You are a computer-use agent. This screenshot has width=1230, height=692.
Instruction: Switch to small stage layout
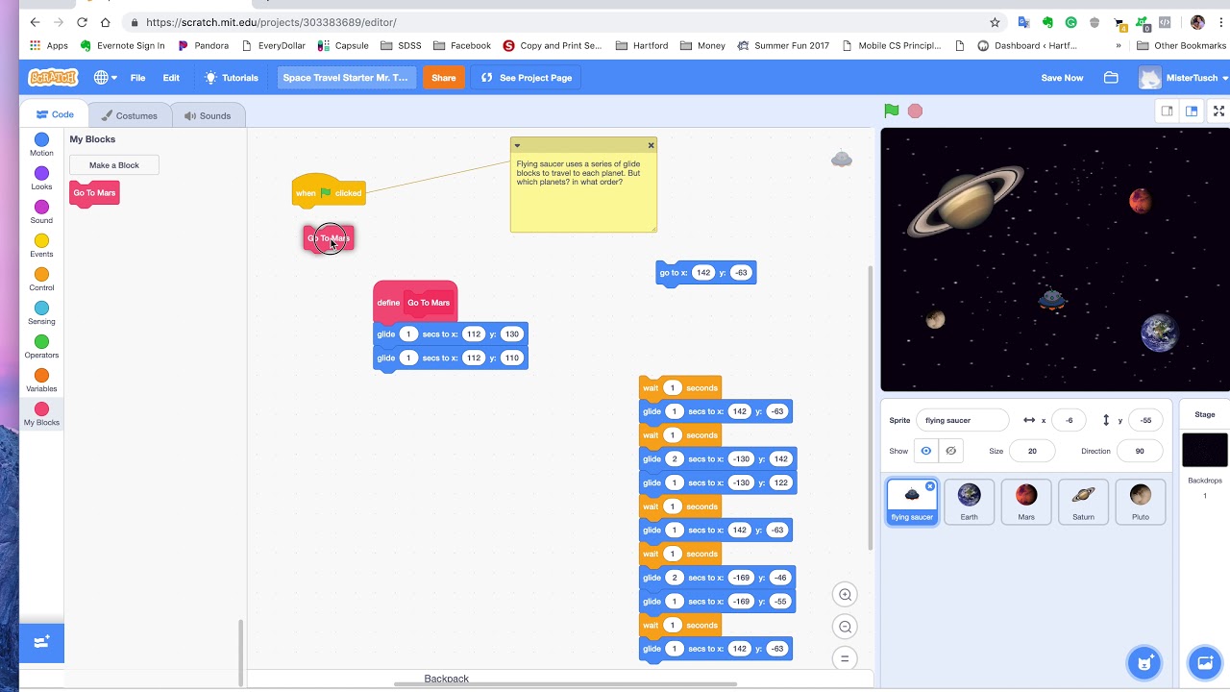1167,111
